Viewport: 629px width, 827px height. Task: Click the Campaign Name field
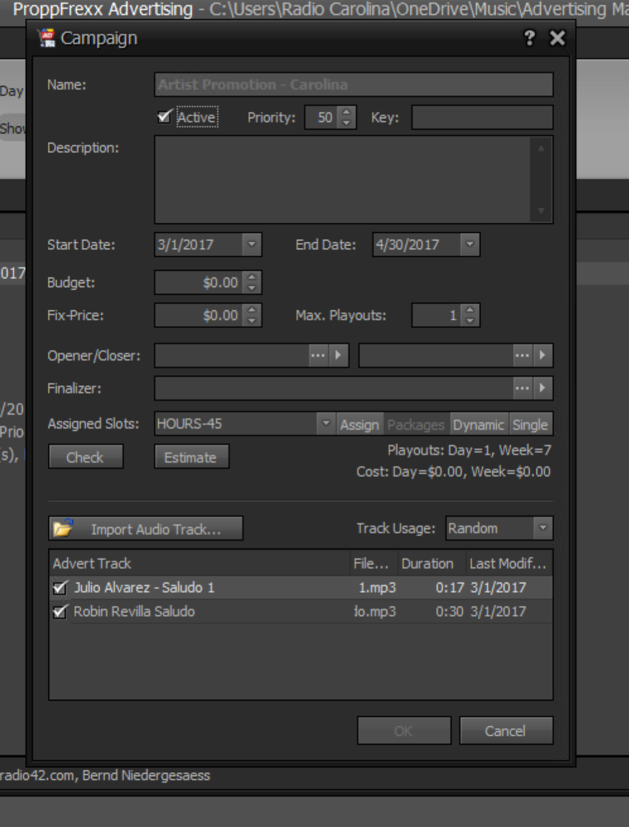tap(353, 85)
